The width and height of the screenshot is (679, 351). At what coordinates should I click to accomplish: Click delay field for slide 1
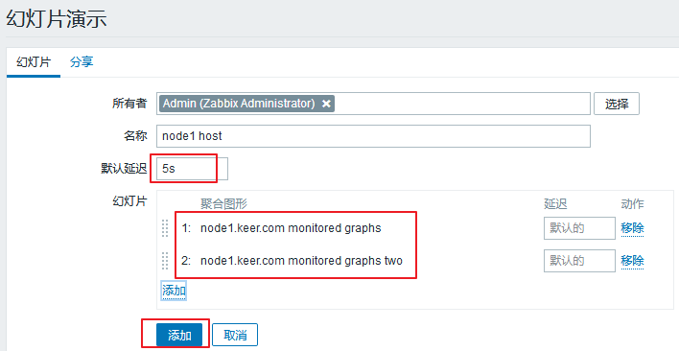[579, 228]
